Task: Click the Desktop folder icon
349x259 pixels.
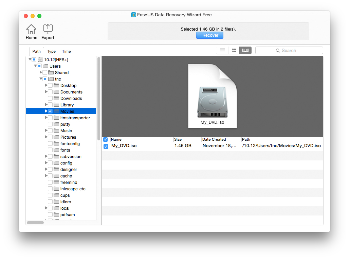Action: (56, 85)
